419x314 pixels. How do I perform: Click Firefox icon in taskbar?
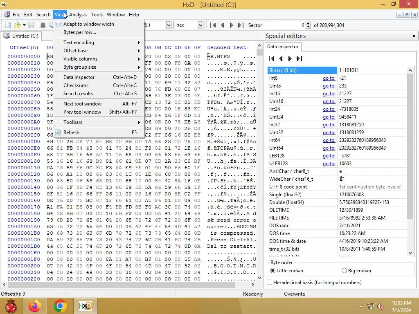coord(35,306)
